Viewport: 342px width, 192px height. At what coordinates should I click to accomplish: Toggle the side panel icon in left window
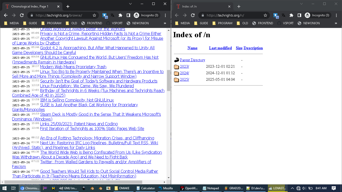click(x=128, y=15)
